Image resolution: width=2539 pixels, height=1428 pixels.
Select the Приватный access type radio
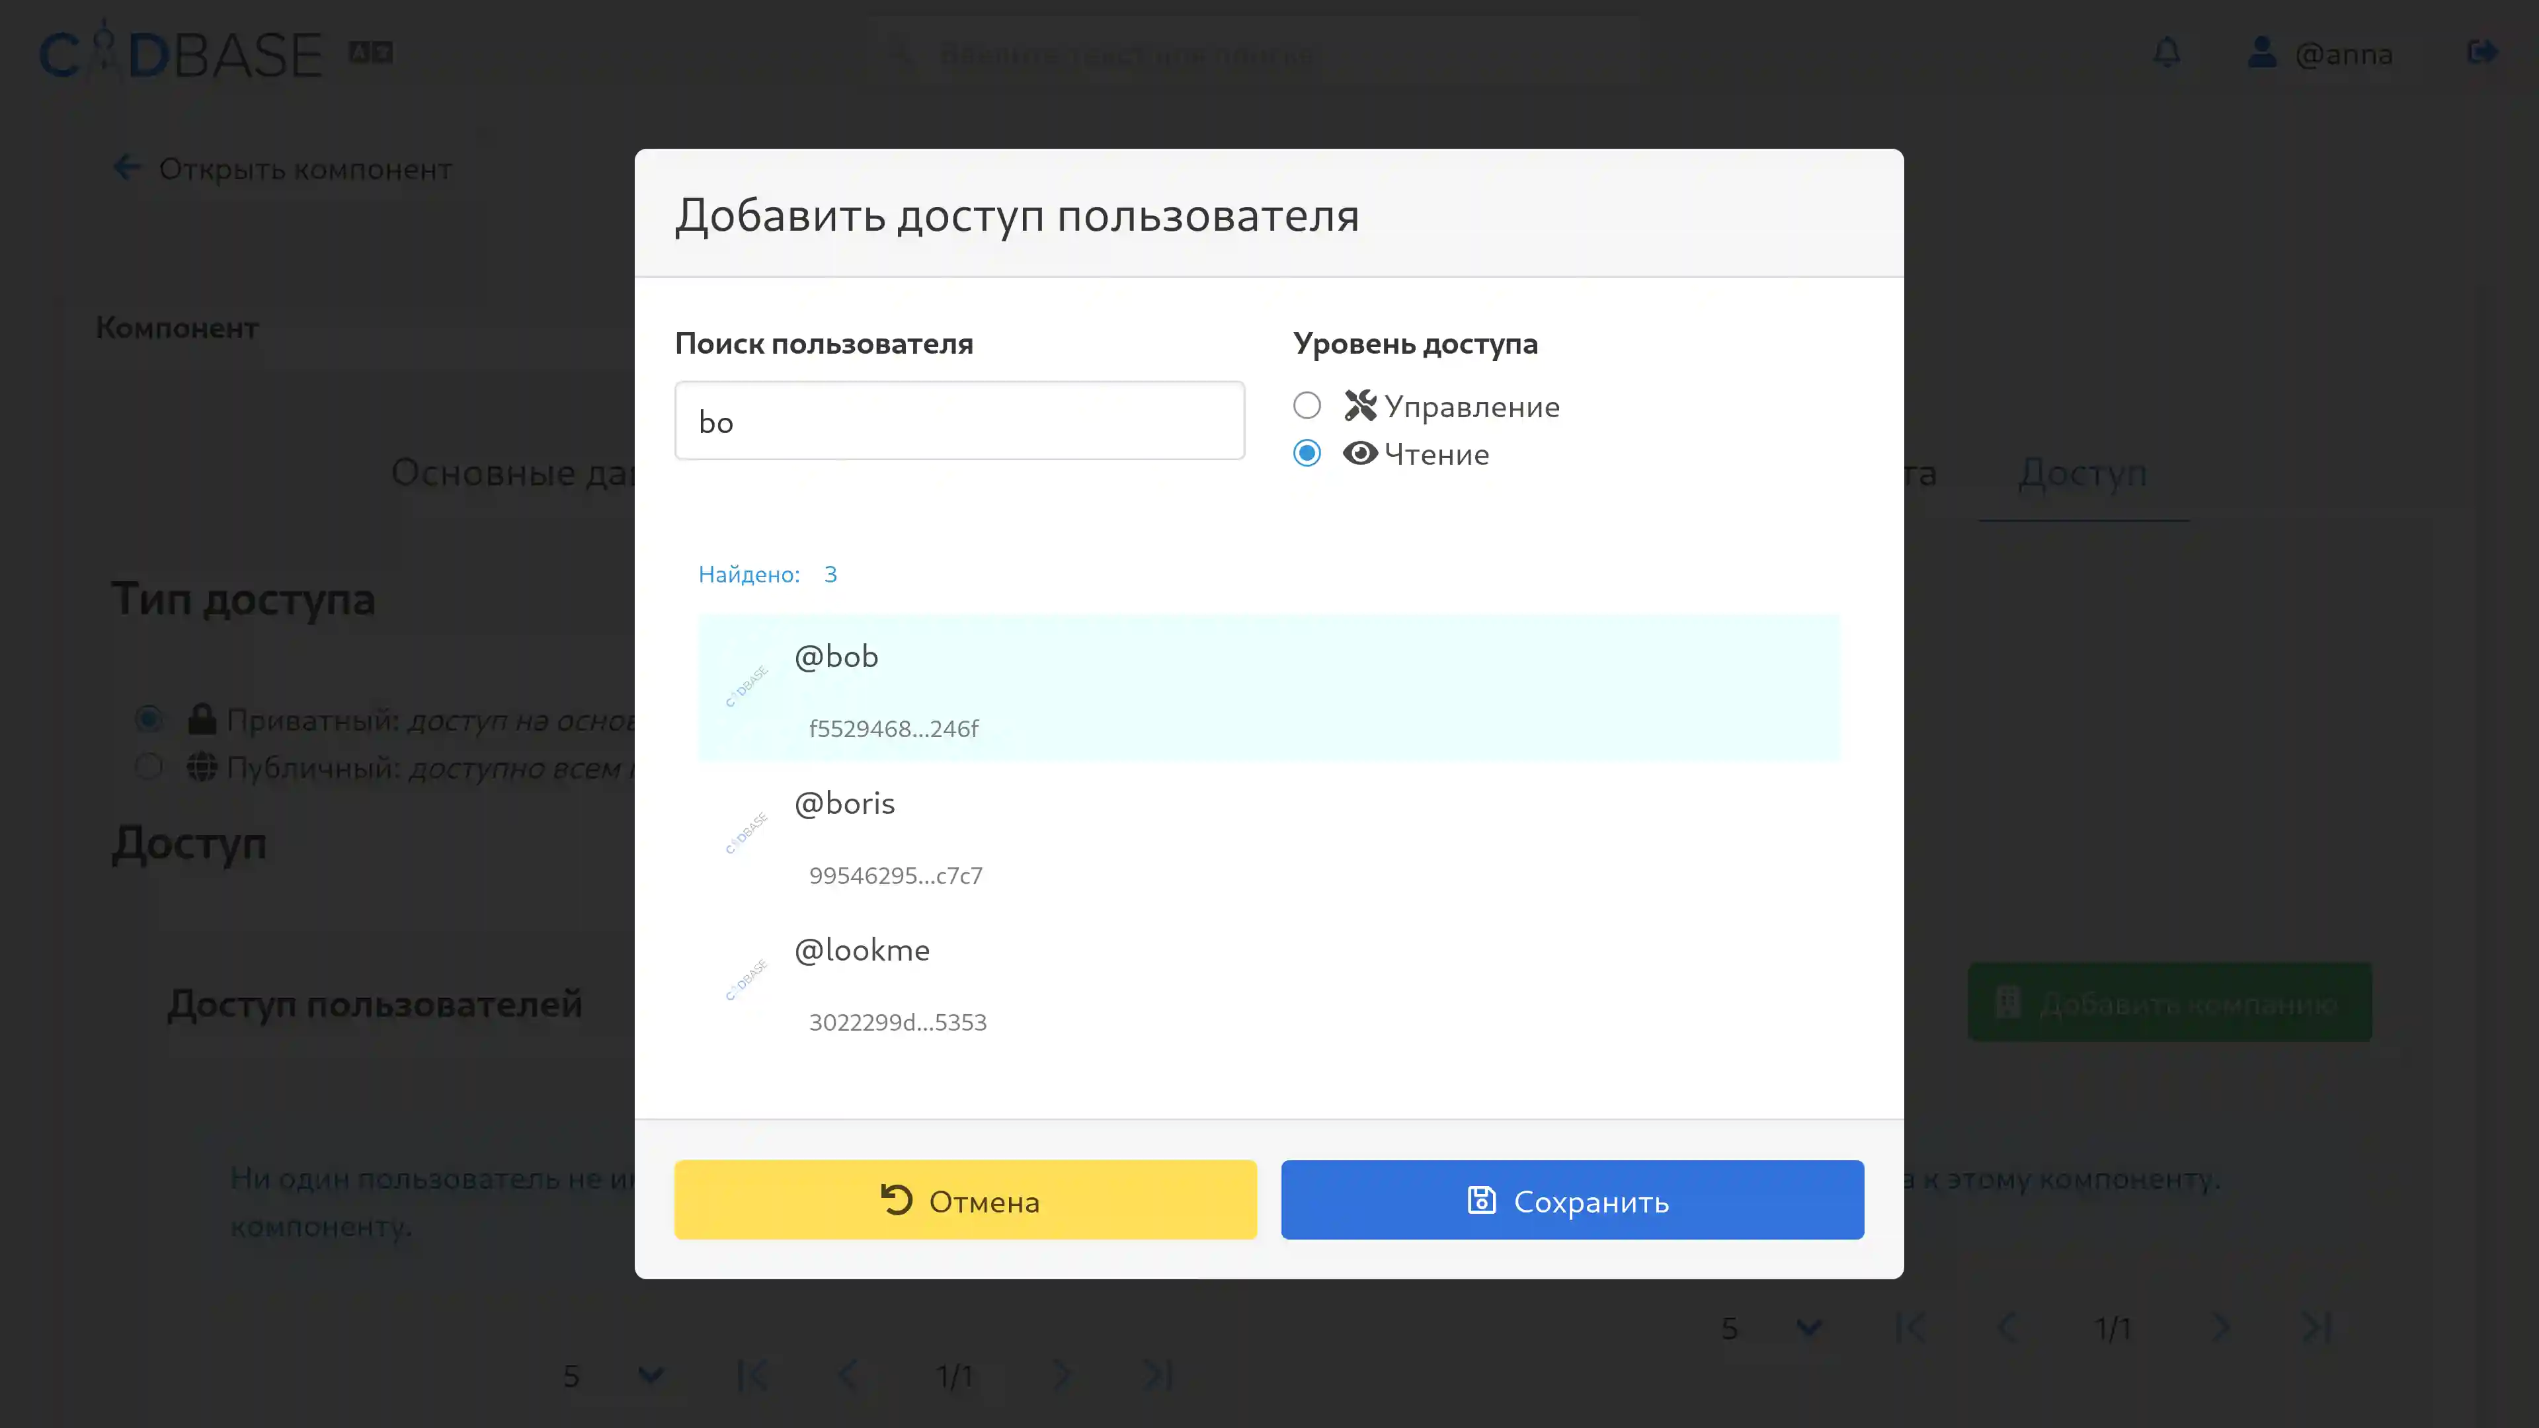pyautogui.click(x=149, y=719)
